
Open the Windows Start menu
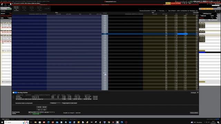pyautogui.click(x=2, y=122)
